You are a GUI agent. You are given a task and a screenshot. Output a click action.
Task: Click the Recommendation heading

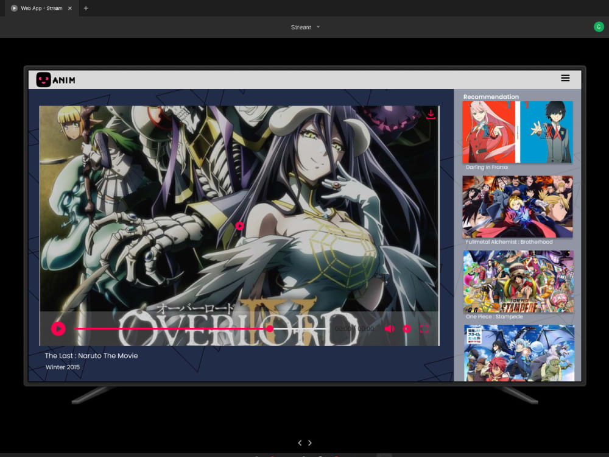point(491,97)
